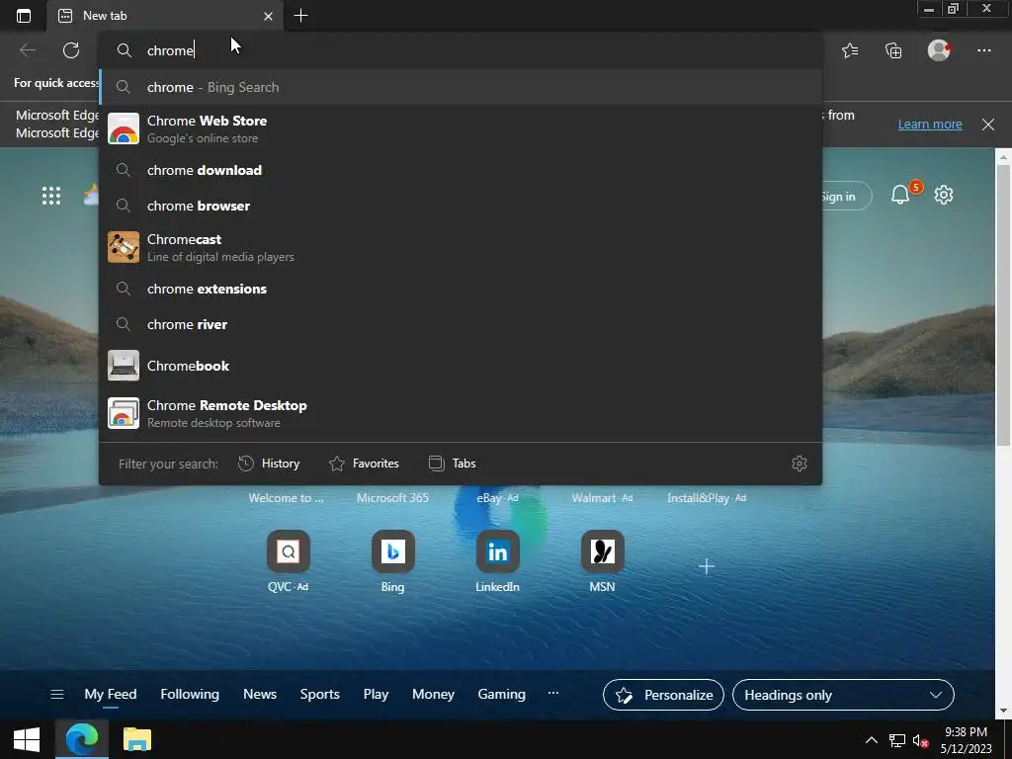The image size is (1012, 759).
Task: Switch to the Gaming tab
Action: 501,695
